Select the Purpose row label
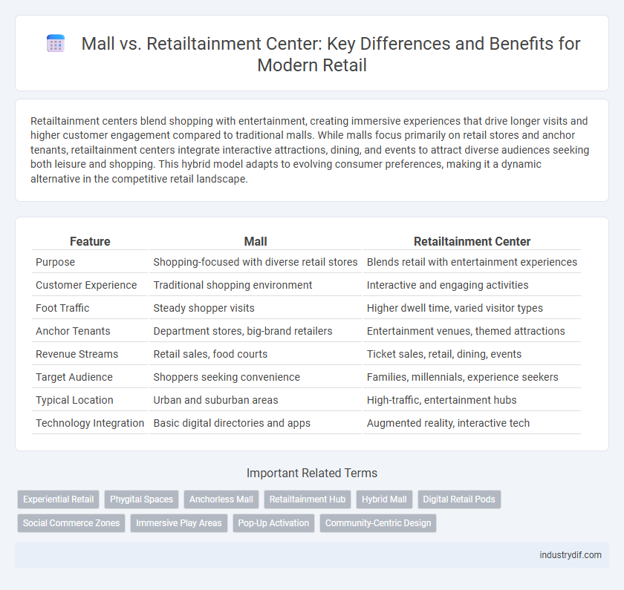624x590 pixels. point(55,262)
